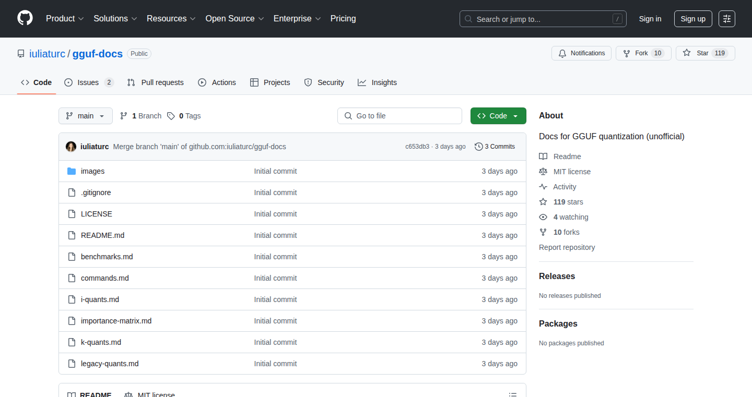The height and width of the screenshot is (397, 752).
Task: Expand the Solutions menu
Action: click(115, 19)
